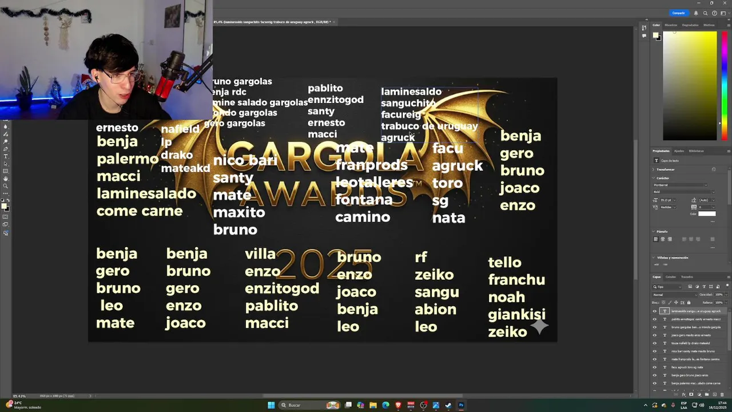Select the Pen tool
This screenshot has width=732, height=412.
coord(6,149)
